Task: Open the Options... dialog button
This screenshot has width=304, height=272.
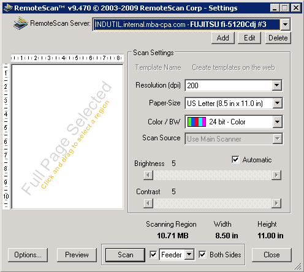Action: coord(28,255)
